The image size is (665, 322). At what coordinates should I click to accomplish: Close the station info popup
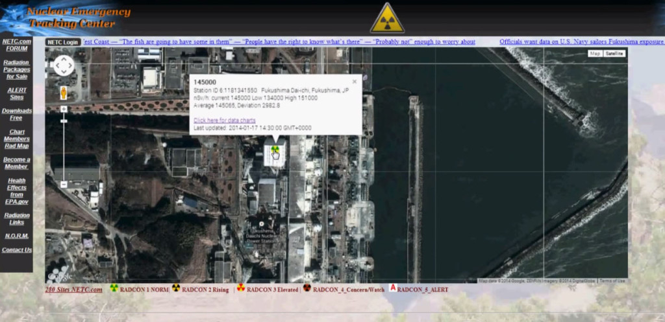[x=355, y=82]
